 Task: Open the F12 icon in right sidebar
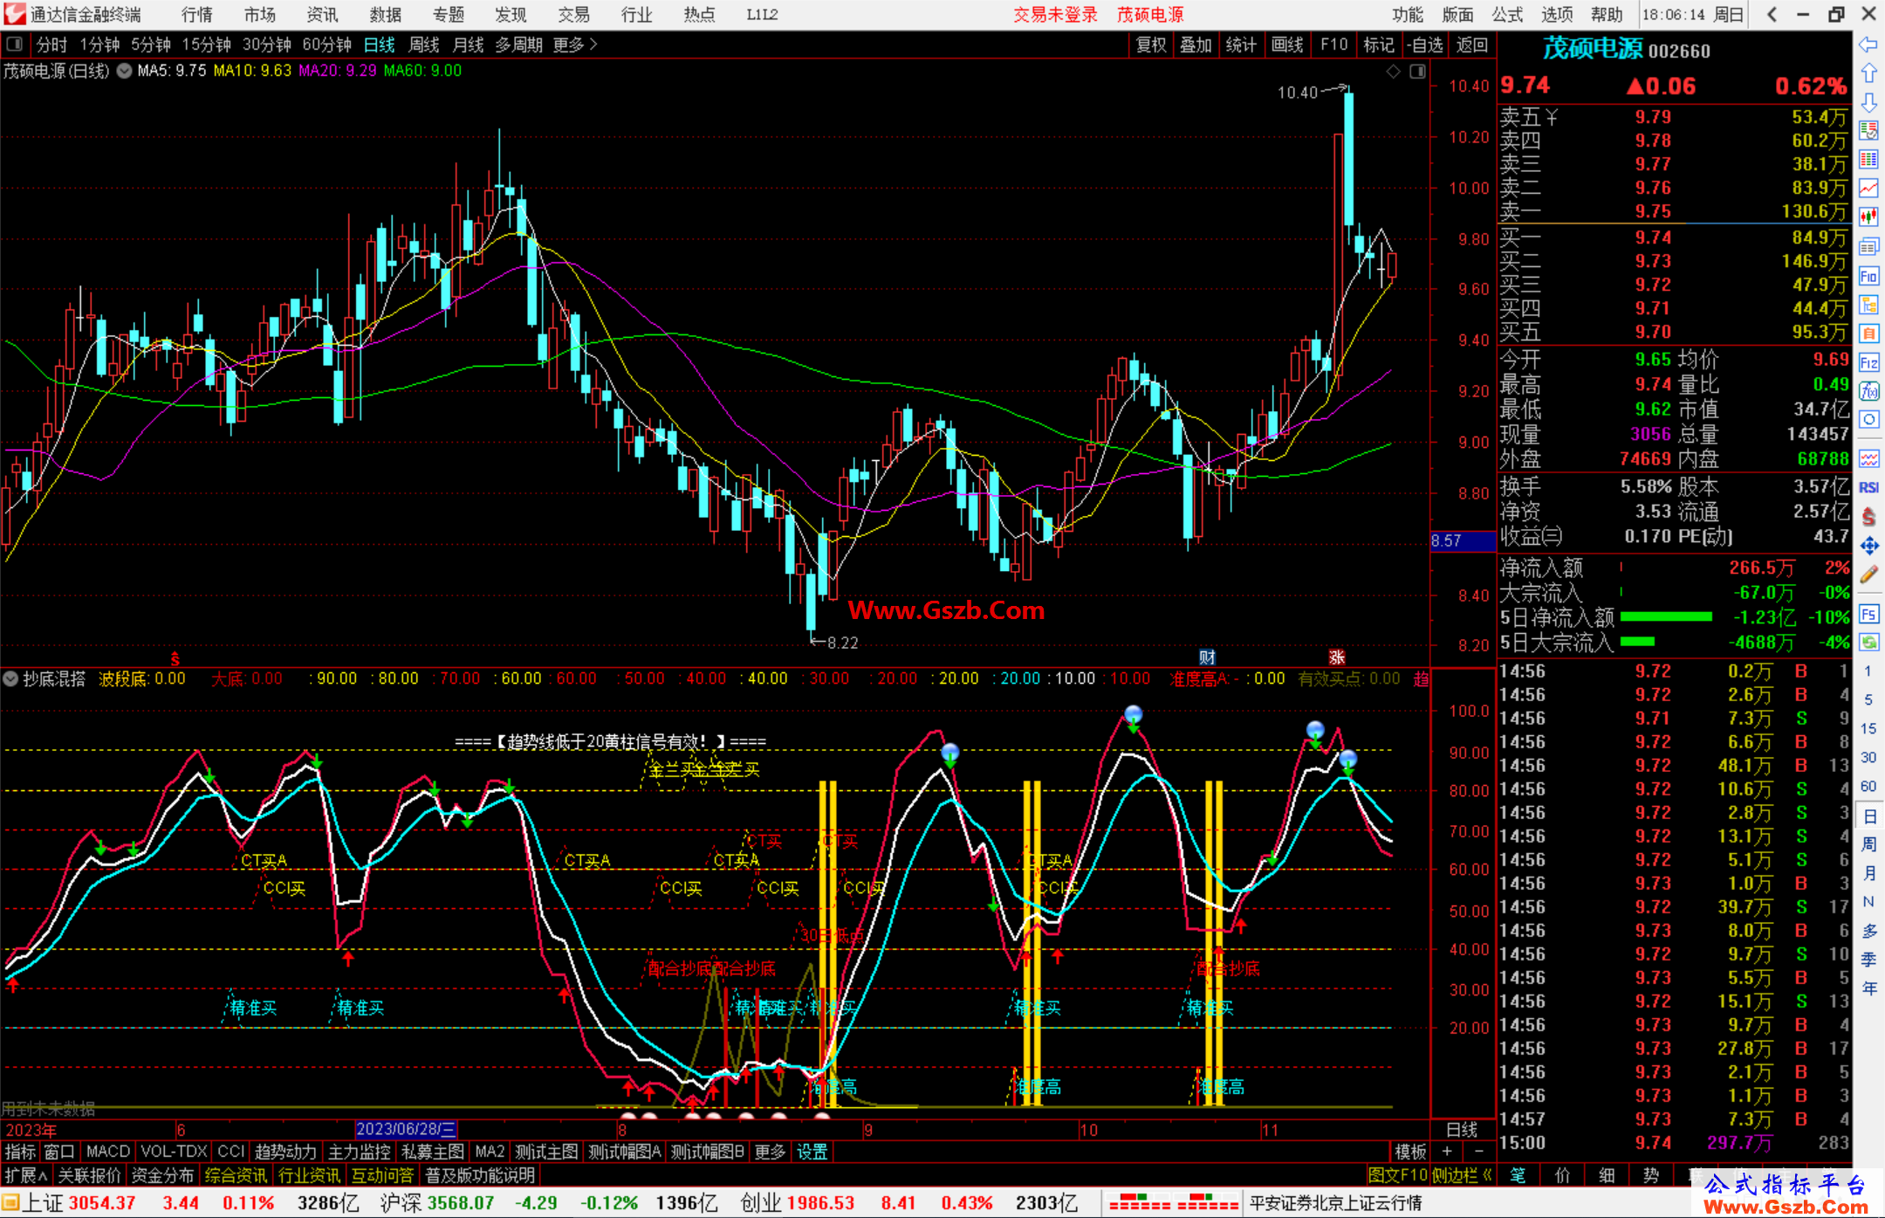pos(1868,362)
